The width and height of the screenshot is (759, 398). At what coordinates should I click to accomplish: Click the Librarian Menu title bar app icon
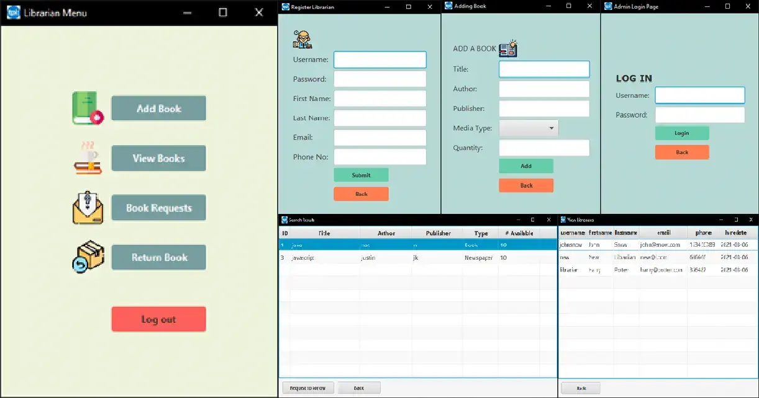click(x=13, y=12)
